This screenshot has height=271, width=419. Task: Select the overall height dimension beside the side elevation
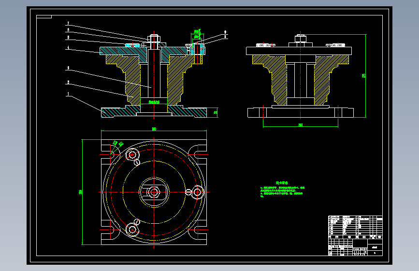coord(364,76)
